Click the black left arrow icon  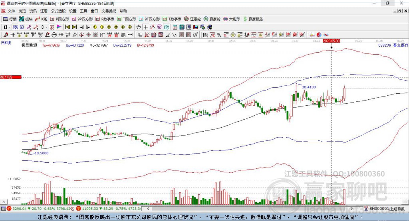point(81,27)
